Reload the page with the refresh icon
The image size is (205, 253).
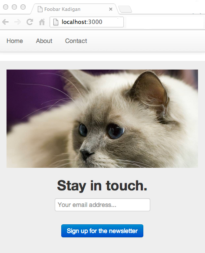[30, 22]
